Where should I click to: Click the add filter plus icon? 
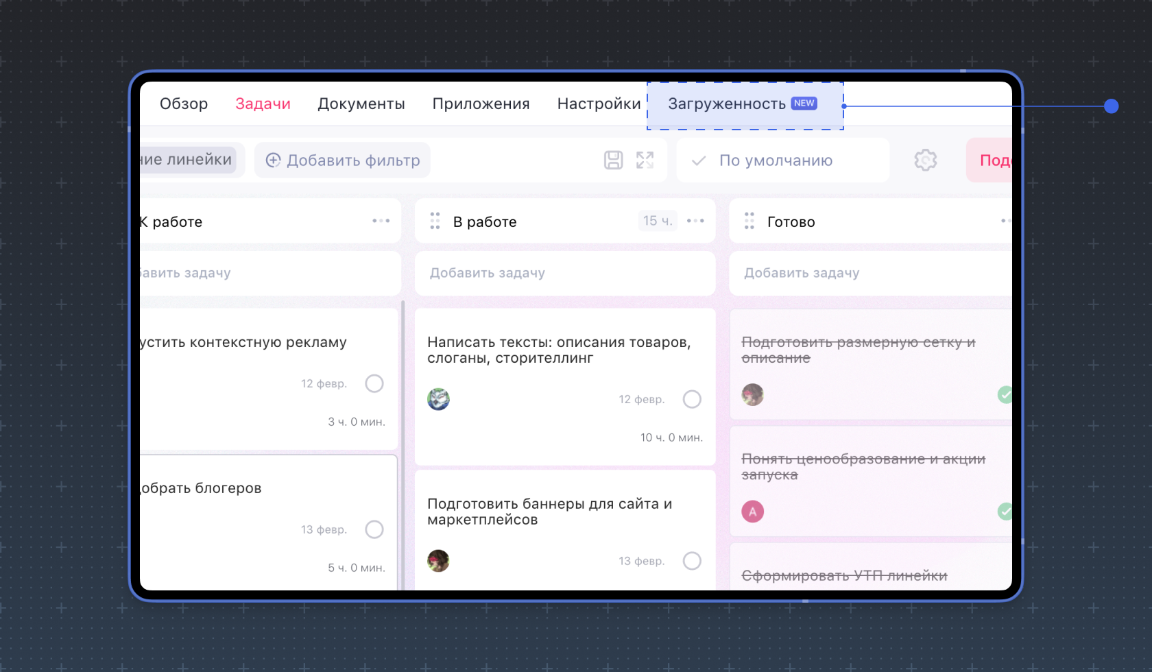tap(274, 160)
